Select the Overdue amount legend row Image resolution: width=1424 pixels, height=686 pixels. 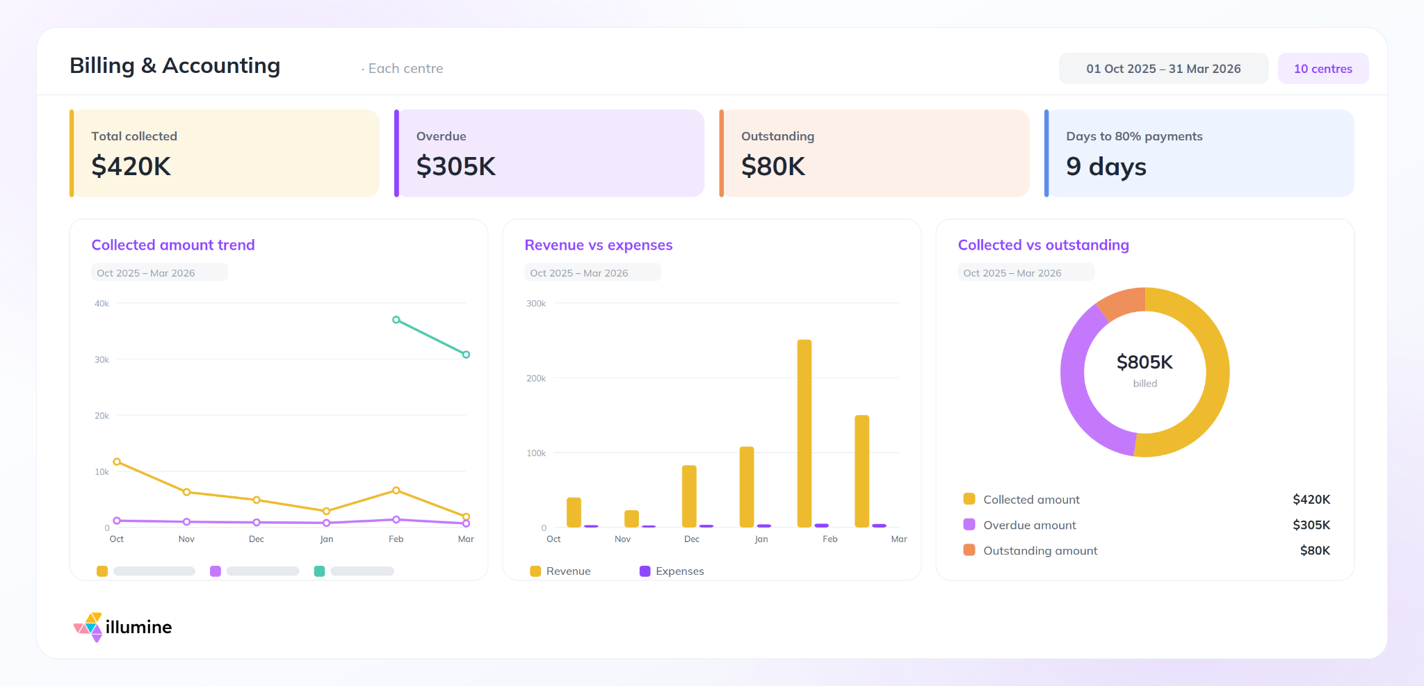pos(1147,525)
